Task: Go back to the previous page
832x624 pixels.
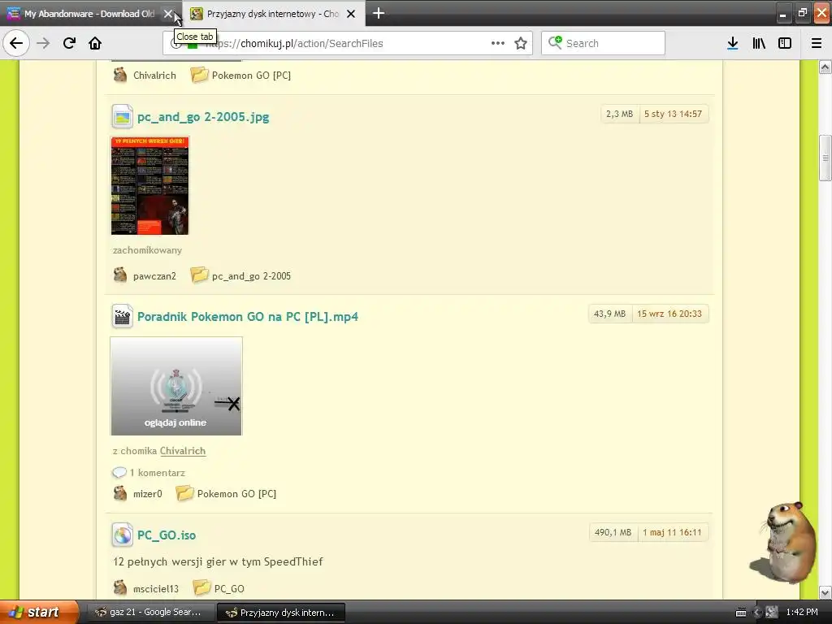Action: [16, 43]
